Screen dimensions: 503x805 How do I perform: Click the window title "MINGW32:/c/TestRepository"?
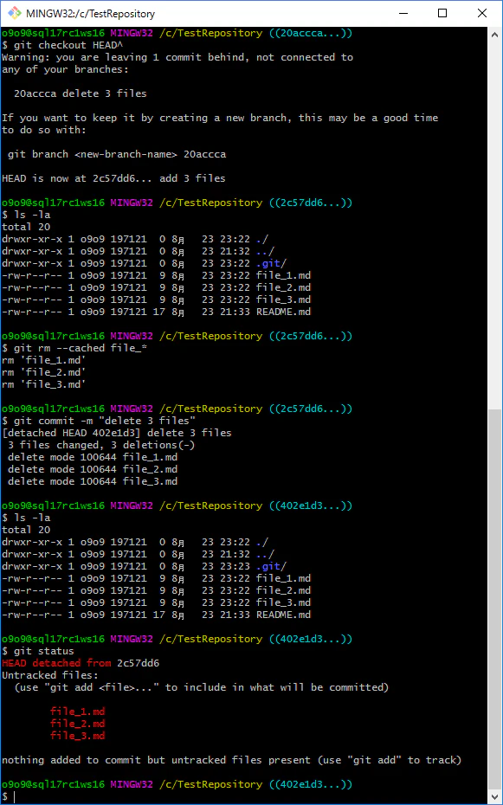[90, 14]
